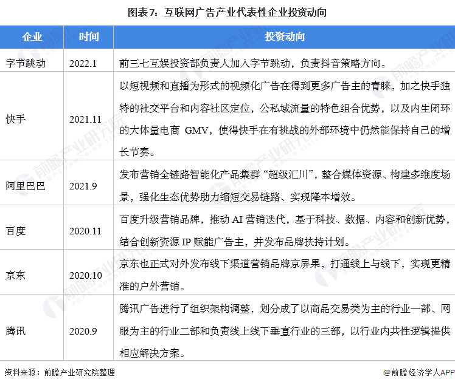
Task: Click the line starting 服为主的行业二部
Action: pos(285,331)
